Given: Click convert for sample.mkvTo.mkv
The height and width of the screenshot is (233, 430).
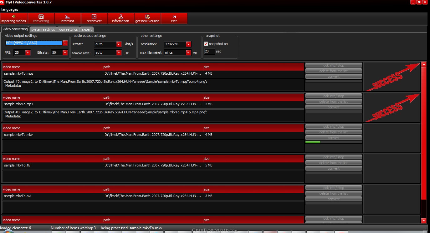Looking at the screenshot, I should pyautogui.click(x=334, y=138).
